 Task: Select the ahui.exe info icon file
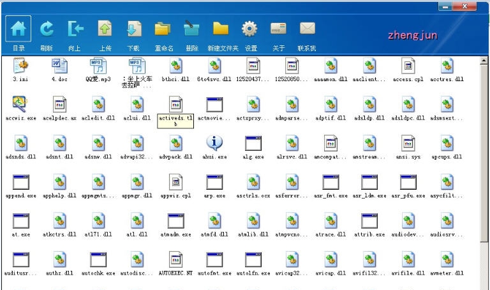[x=214, y=142]
